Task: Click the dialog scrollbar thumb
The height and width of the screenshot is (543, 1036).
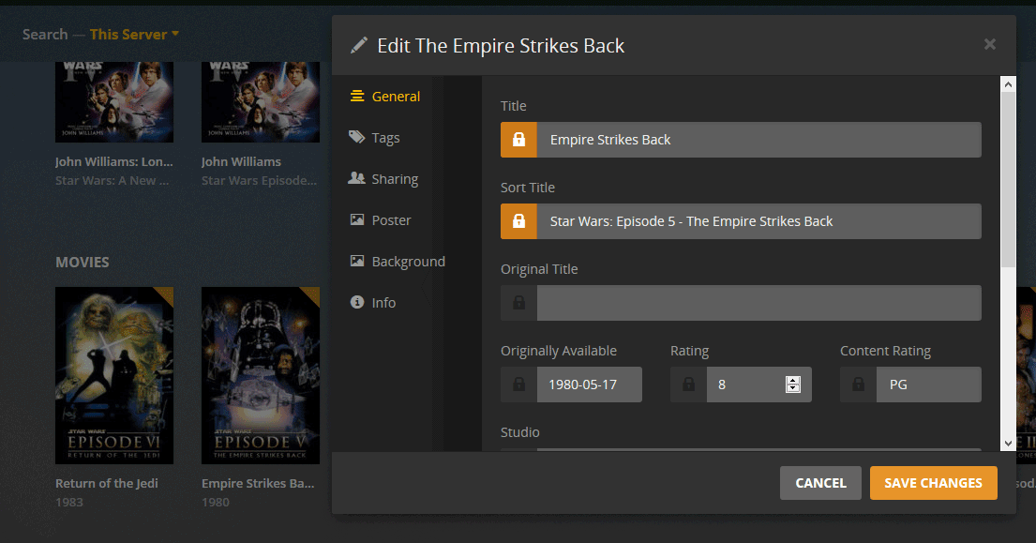Action: (x=1008, y=180)
